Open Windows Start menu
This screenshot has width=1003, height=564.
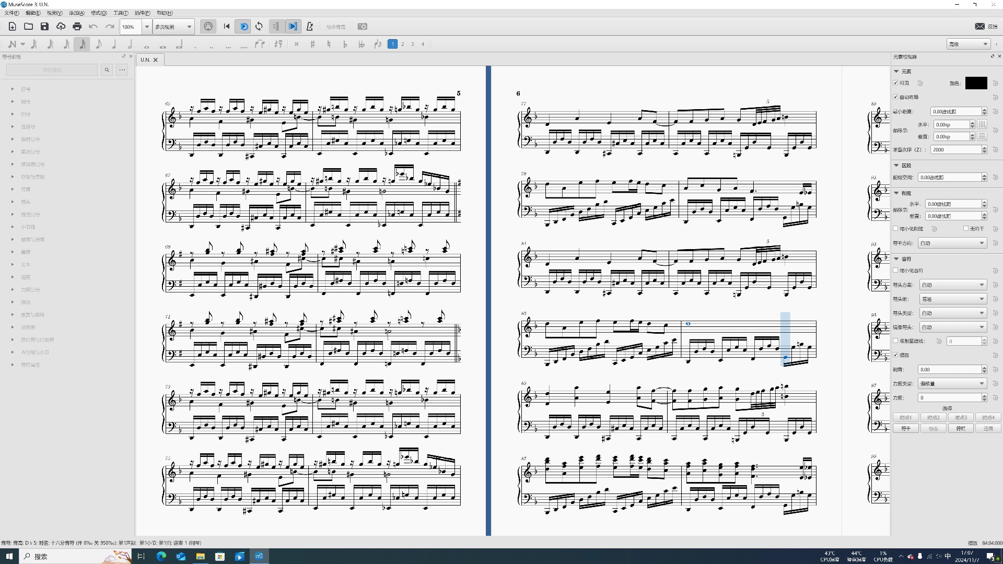(9, 557)
